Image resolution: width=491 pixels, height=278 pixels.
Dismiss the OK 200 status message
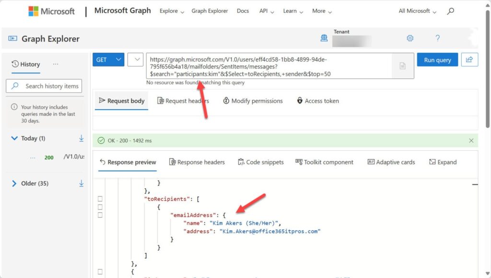click(x=471, y=141)
